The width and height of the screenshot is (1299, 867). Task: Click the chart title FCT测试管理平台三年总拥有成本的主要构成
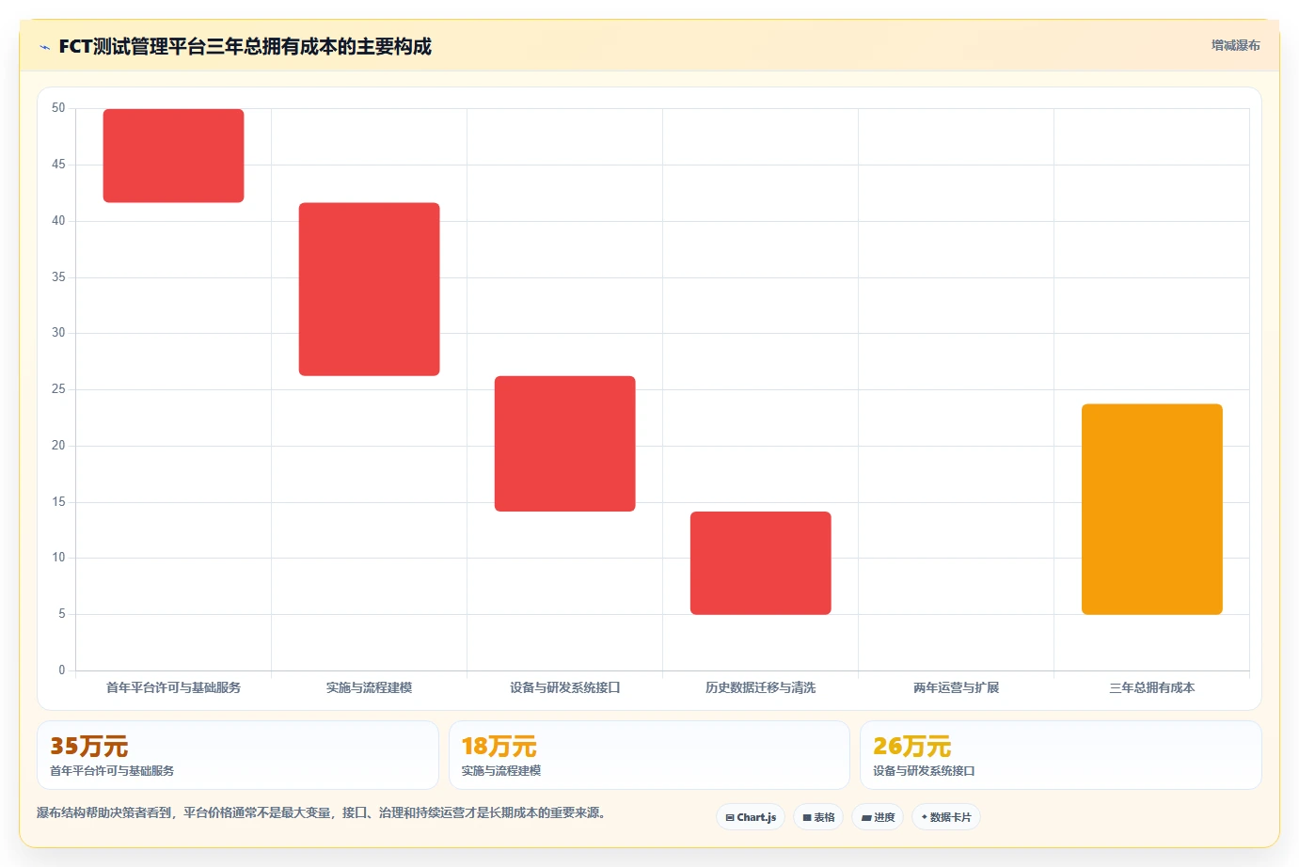(245, 47)
